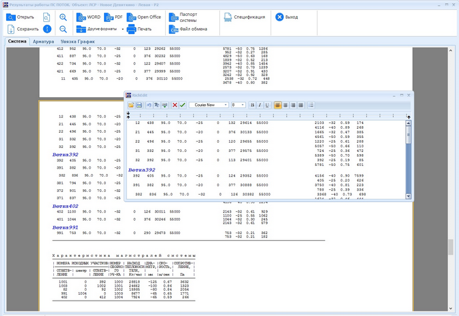This screenshot has height=316, width=459.
Task: Switch to the Система tab
Action: 17,41
